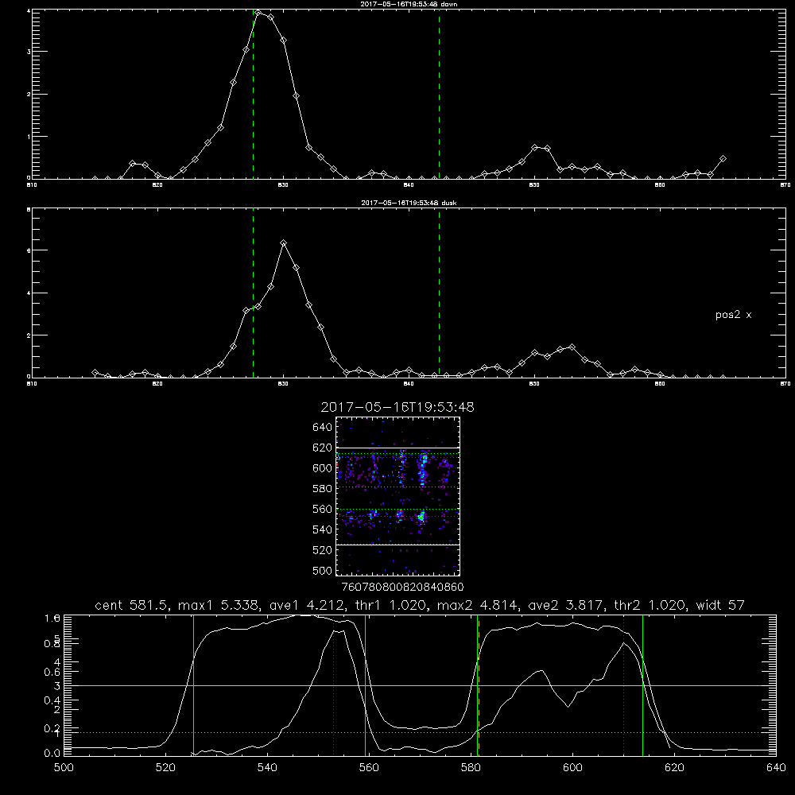Click the '0.0' y-axis label of bottom plot
The height and width of the screenshot is (795, 795).
(52, 754)
